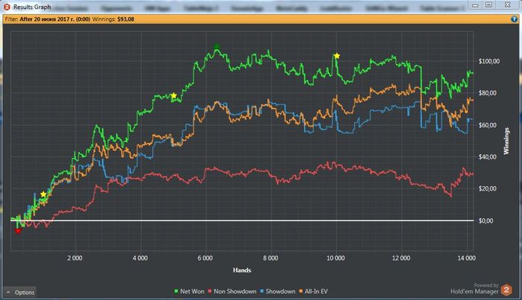This screenshot has width=522, height=300.
Task: Click the yellow star marker near 1 000 hands
Action: click(43, 194)
